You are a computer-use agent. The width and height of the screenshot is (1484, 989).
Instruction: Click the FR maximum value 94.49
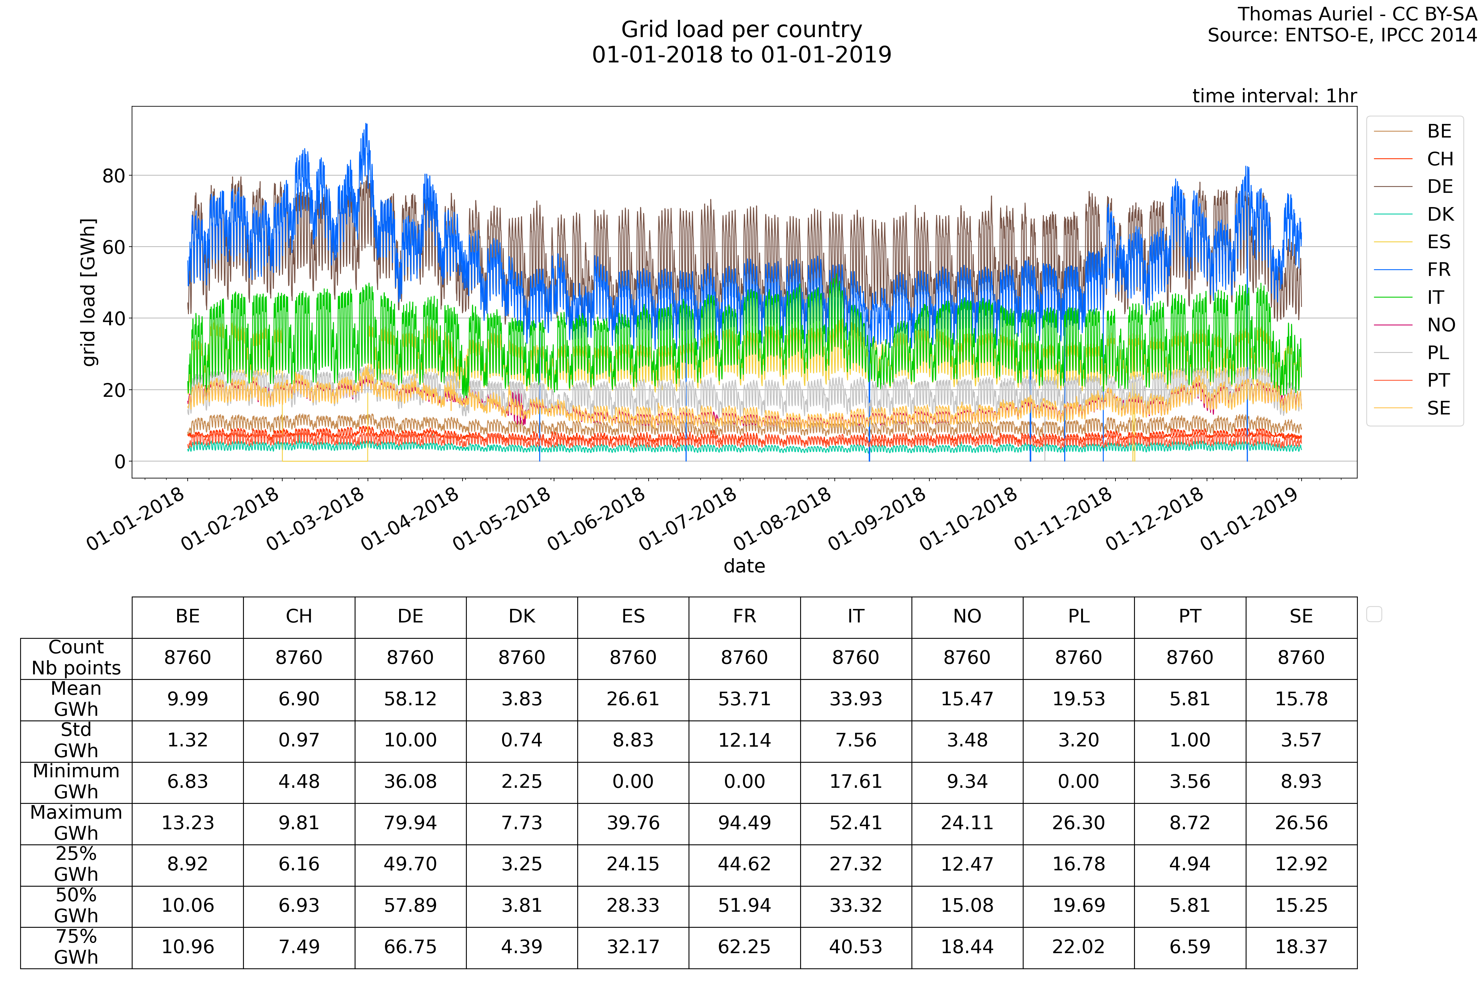point(744,822)
